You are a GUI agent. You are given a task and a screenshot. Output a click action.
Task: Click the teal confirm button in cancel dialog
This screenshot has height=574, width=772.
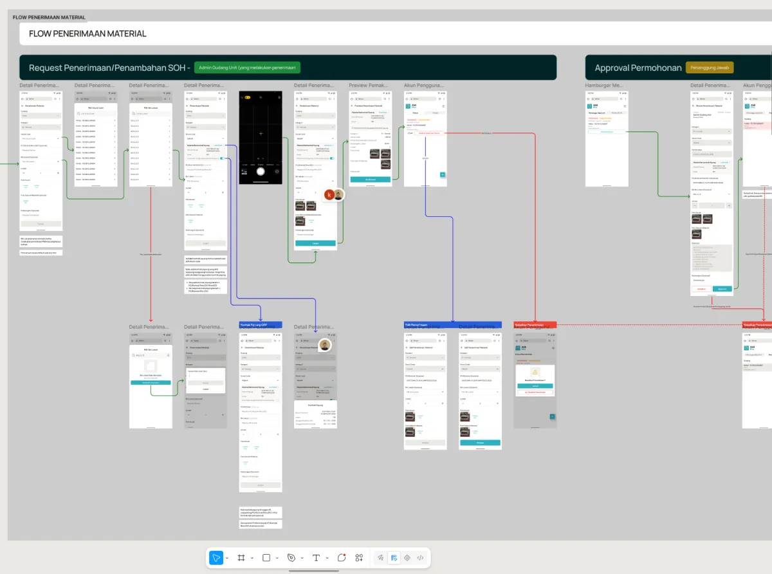click(535, 385)
